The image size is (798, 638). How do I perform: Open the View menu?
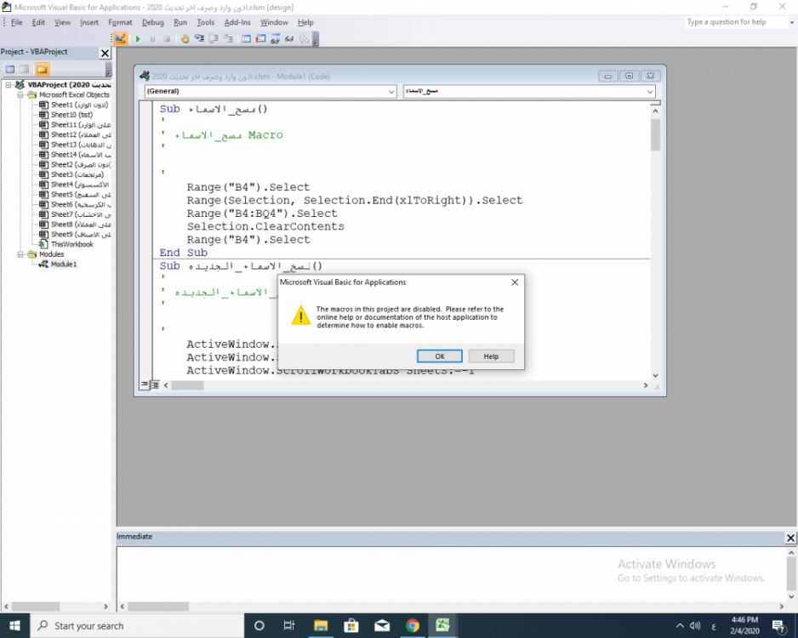62,22
